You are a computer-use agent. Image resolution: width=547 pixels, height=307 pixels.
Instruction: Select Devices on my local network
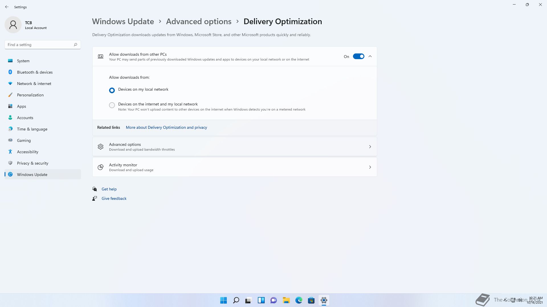pyautogui.click(x=112, y=90)
